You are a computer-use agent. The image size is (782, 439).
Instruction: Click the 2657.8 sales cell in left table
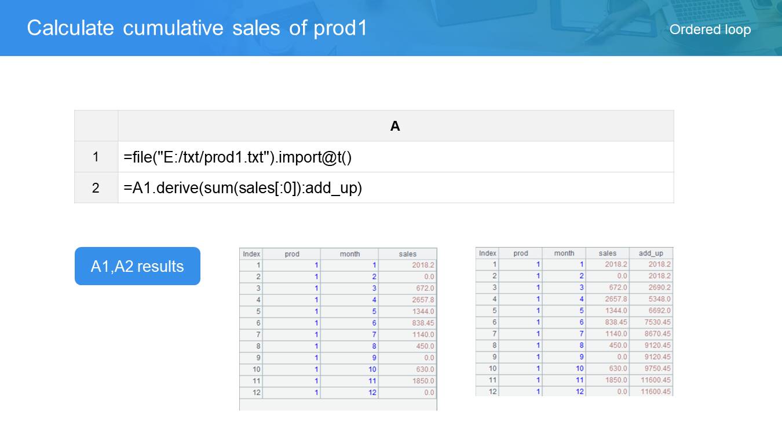click(x=408, y=300)
